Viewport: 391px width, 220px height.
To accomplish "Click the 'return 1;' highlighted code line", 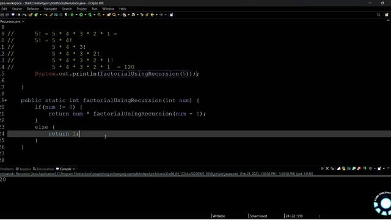I will [x=199, y=134].
